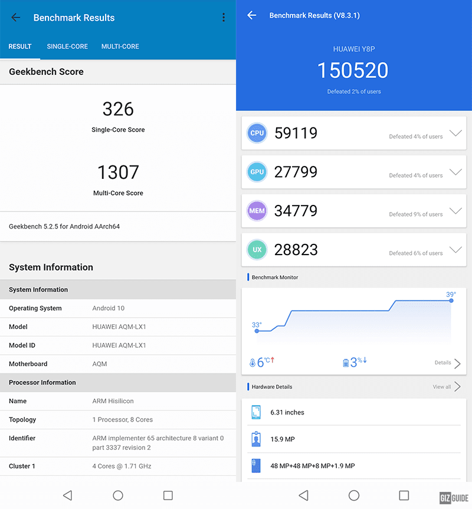Tap Android home button under AnTuTu screen
Image resolution: width=472 pixels, height=509 pixels.
[353, 495]
